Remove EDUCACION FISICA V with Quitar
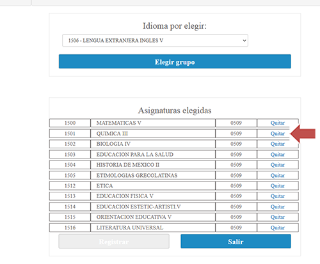 [278, 196]
